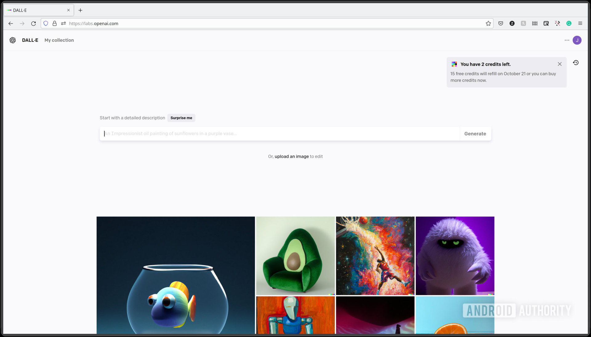Open a new browser tab
This screenshot has width=591, height=337.
(80, 10)
